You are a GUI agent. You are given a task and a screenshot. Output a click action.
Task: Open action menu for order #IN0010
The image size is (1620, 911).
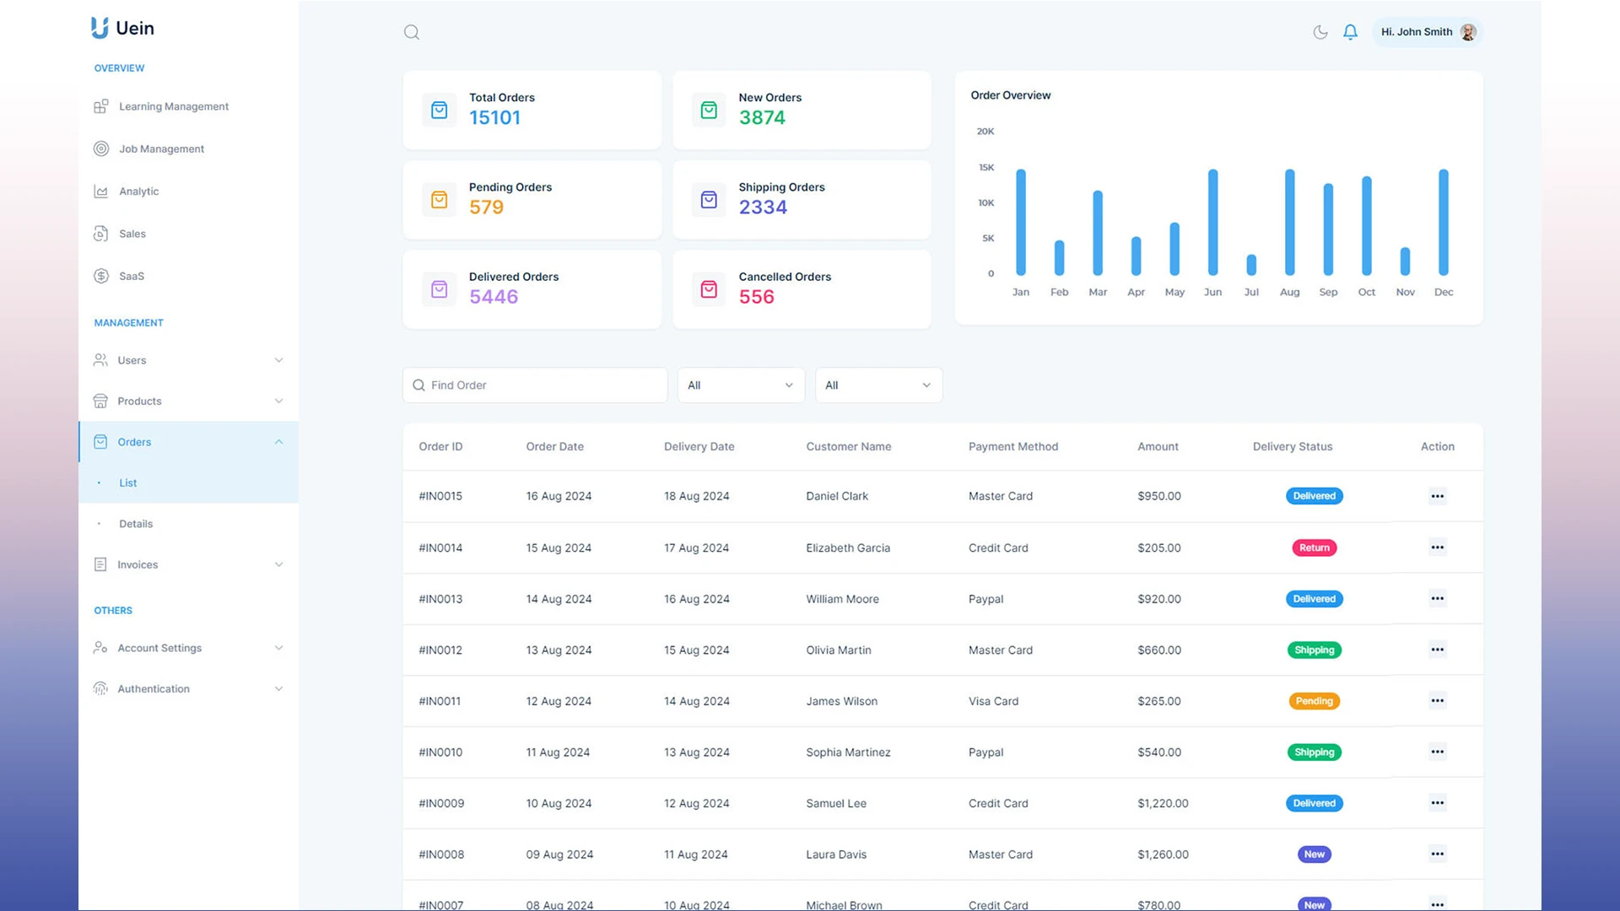tap(1437, 752)
